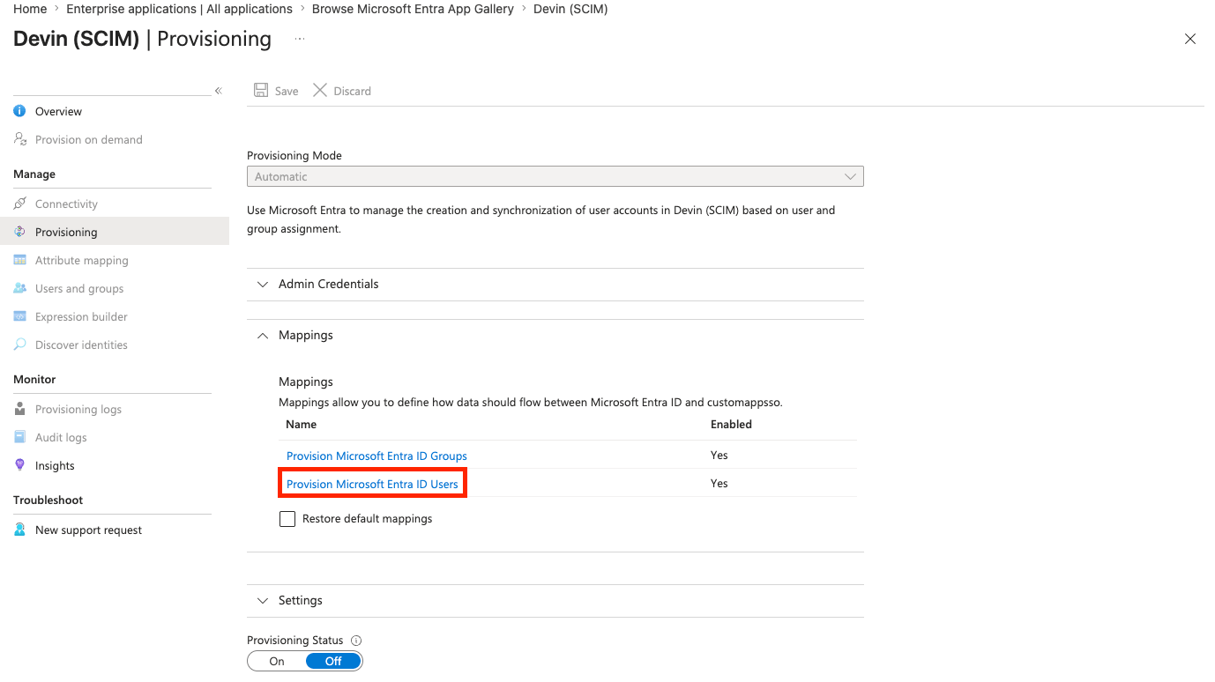Open the Provisioning Mode dropdown

coord(555,176)
